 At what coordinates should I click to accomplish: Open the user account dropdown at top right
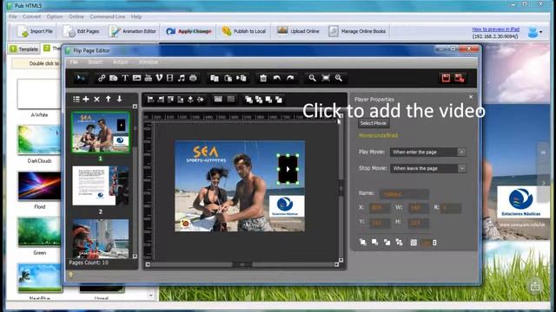[535, 32]
